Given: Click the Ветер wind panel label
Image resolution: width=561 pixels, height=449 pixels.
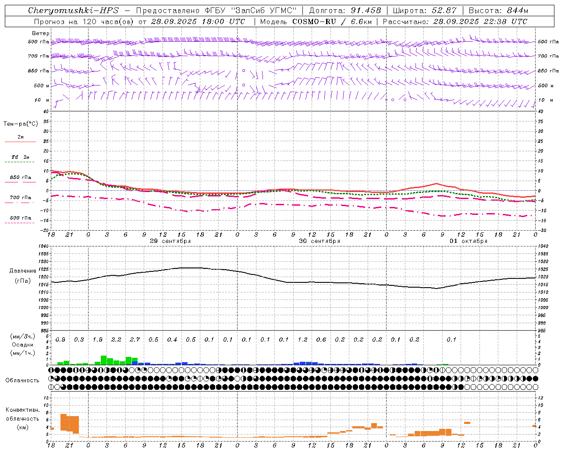Looking at the screenshot, I should (x=41, y=33).
